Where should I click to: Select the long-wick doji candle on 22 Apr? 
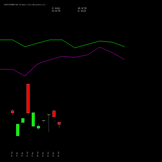pos(49,123)
